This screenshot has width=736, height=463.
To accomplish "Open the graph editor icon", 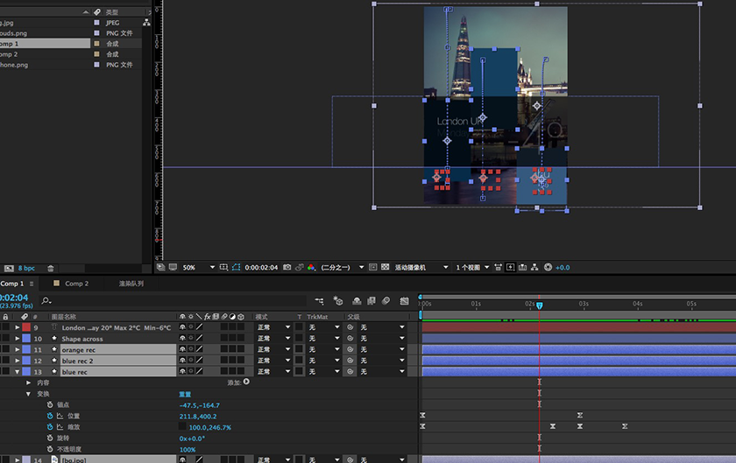I will (x=404, y=301).
